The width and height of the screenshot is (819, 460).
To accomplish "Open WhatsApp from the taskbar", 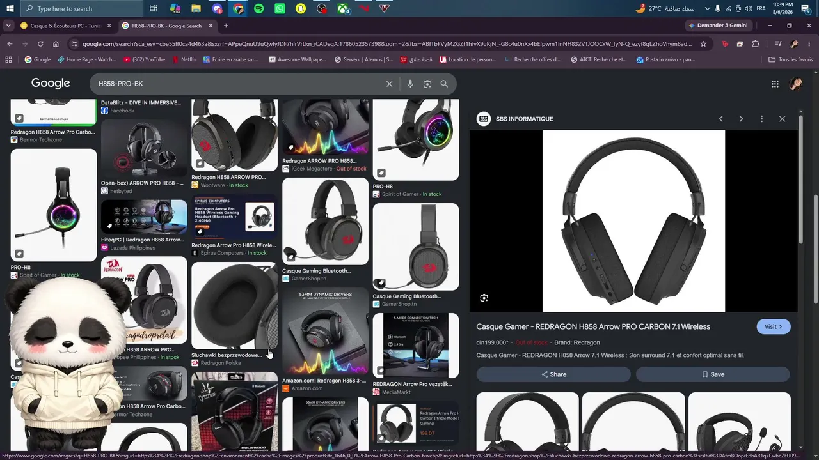I will pyautogui.click(x=280, y=8).
